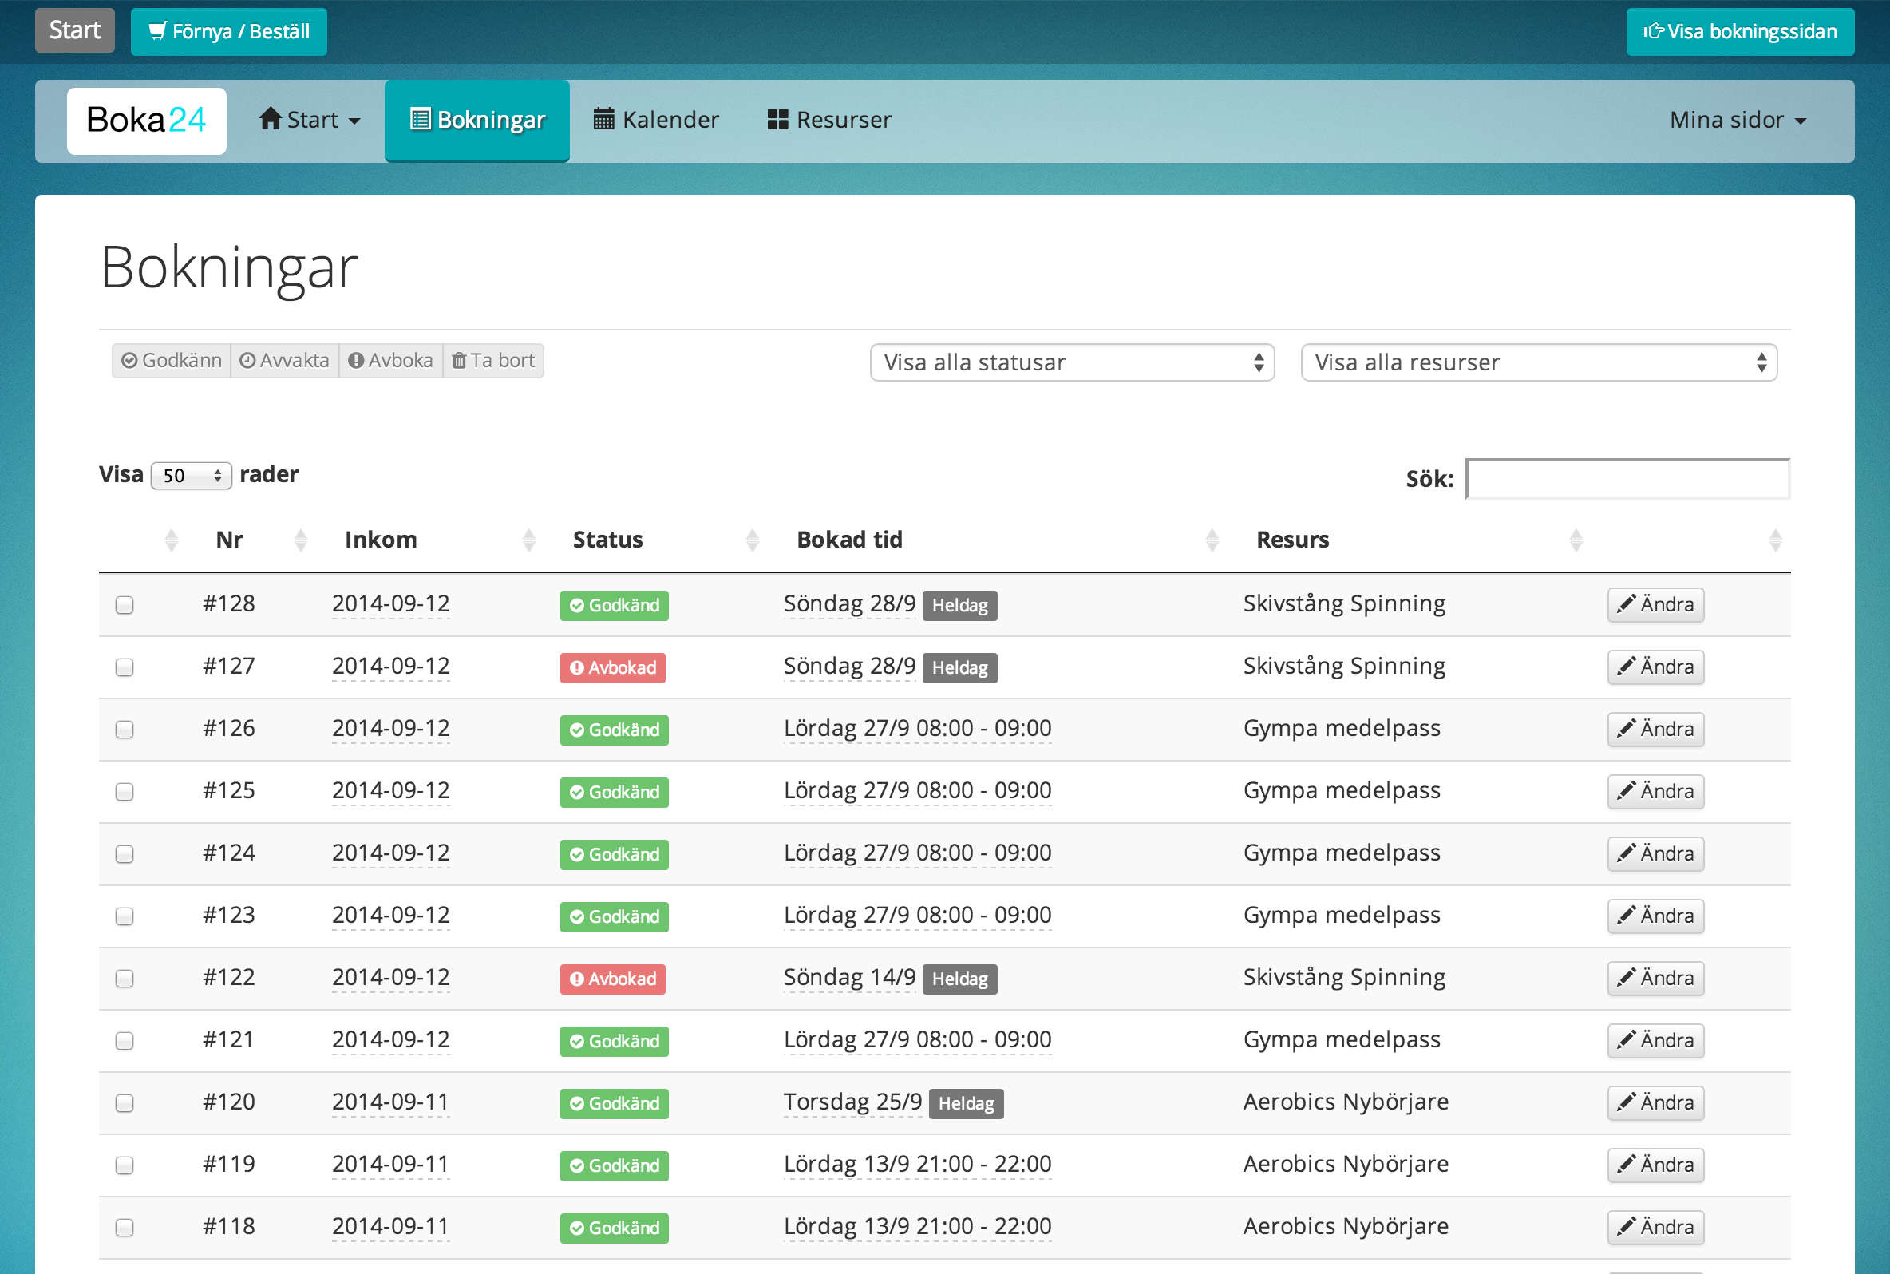1890x1274 pixels.
Task: Click Skivstång Spinning in row #122
Action: click(1344, 977)
